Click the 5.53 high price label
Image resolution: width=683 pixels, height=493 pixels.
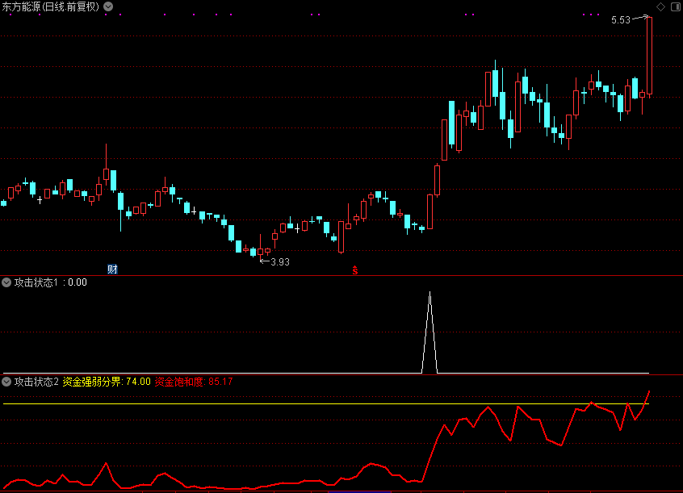(620, 20)
